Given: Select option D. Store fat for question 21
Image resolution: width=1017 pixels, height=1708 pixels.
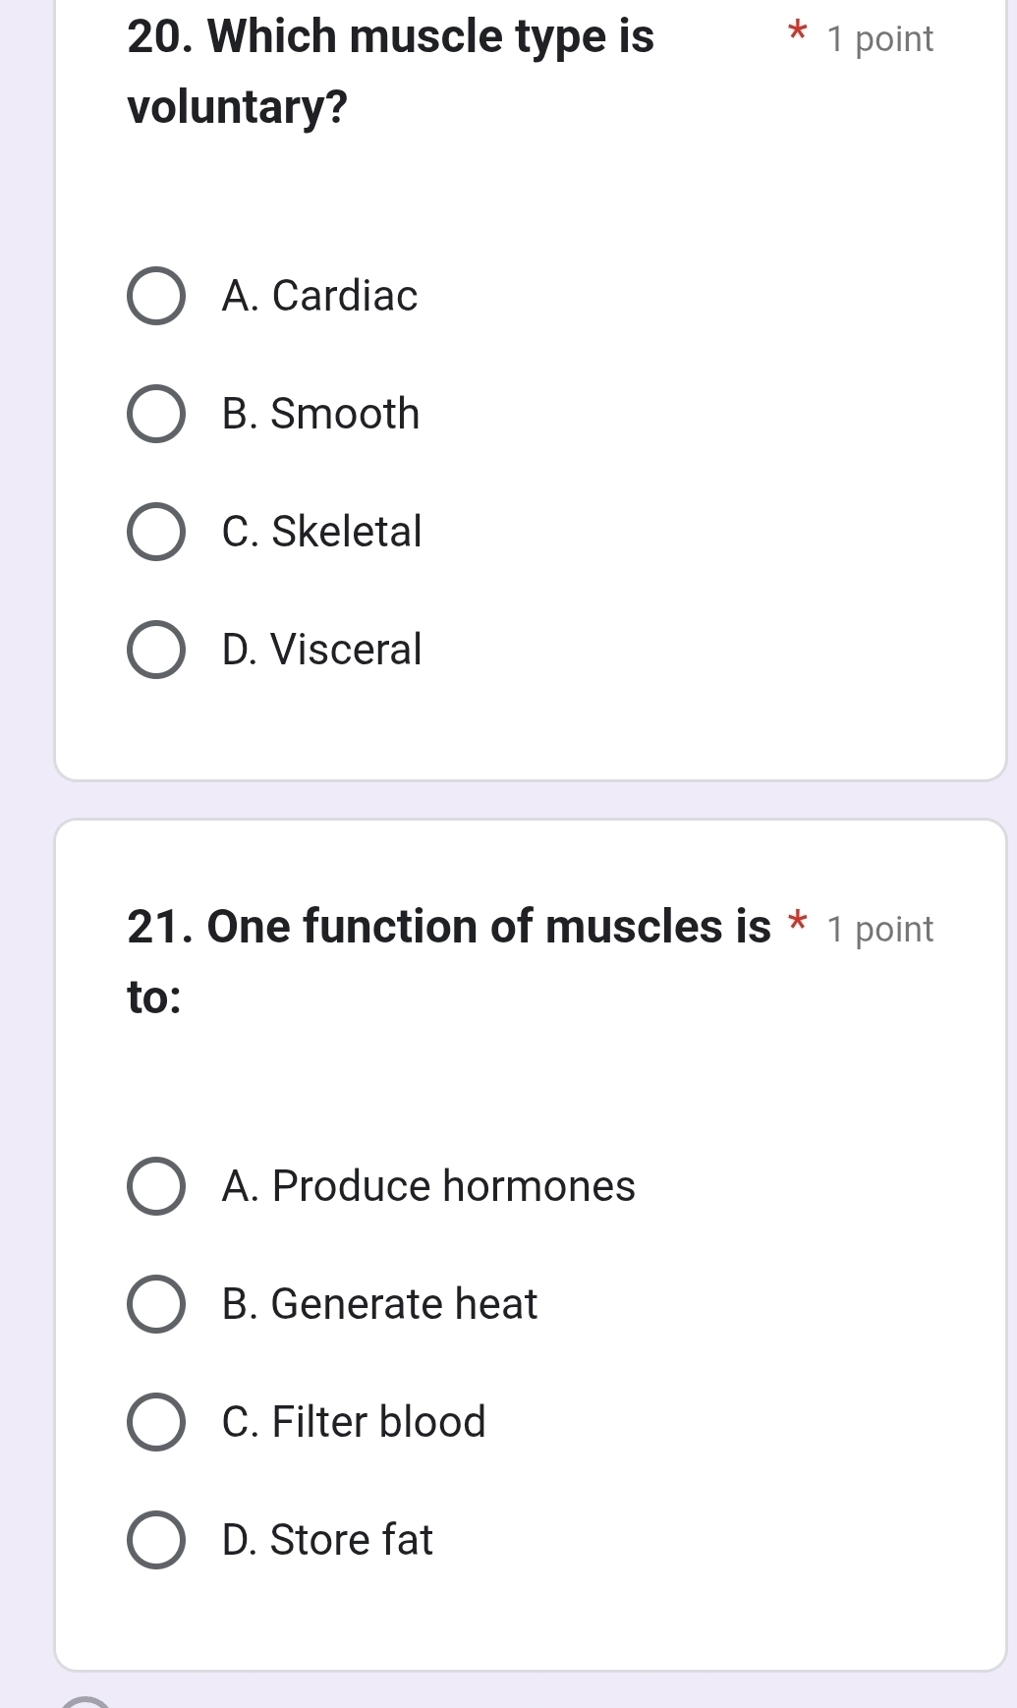Looking at the screenshot, I should point(157,1540).
